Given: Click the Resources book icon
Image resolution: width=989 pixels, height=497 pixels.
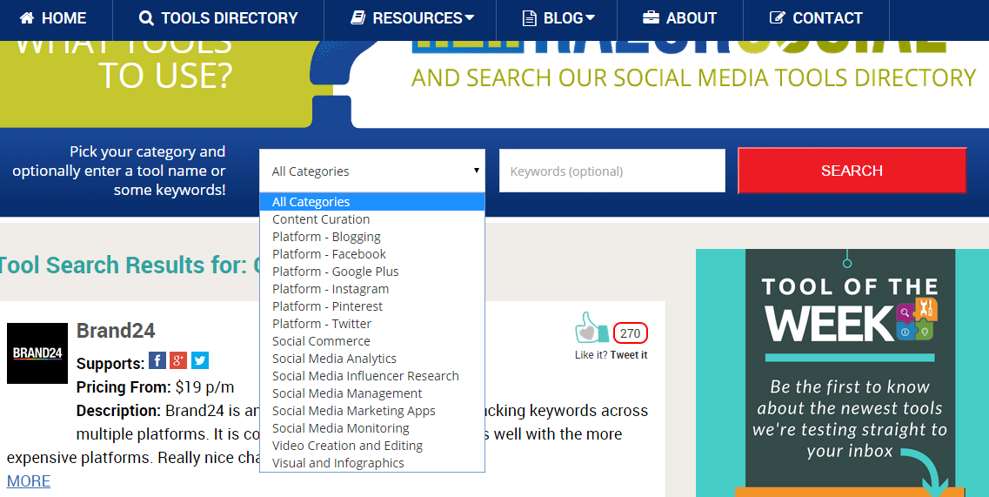Looking at the screenshot, I should tap(358, 17).
